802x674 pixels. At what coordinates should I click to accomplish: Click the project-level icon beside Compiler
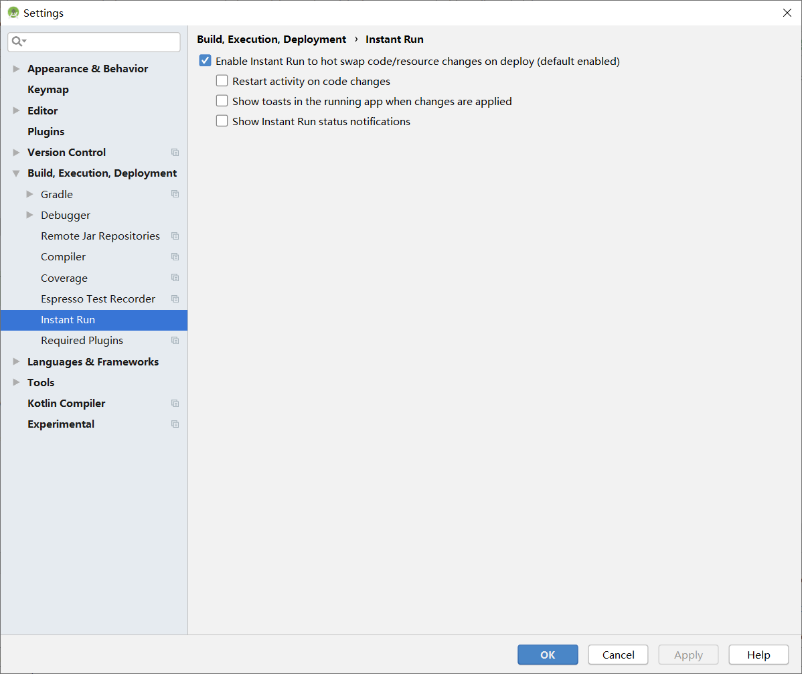pos(175,257)
